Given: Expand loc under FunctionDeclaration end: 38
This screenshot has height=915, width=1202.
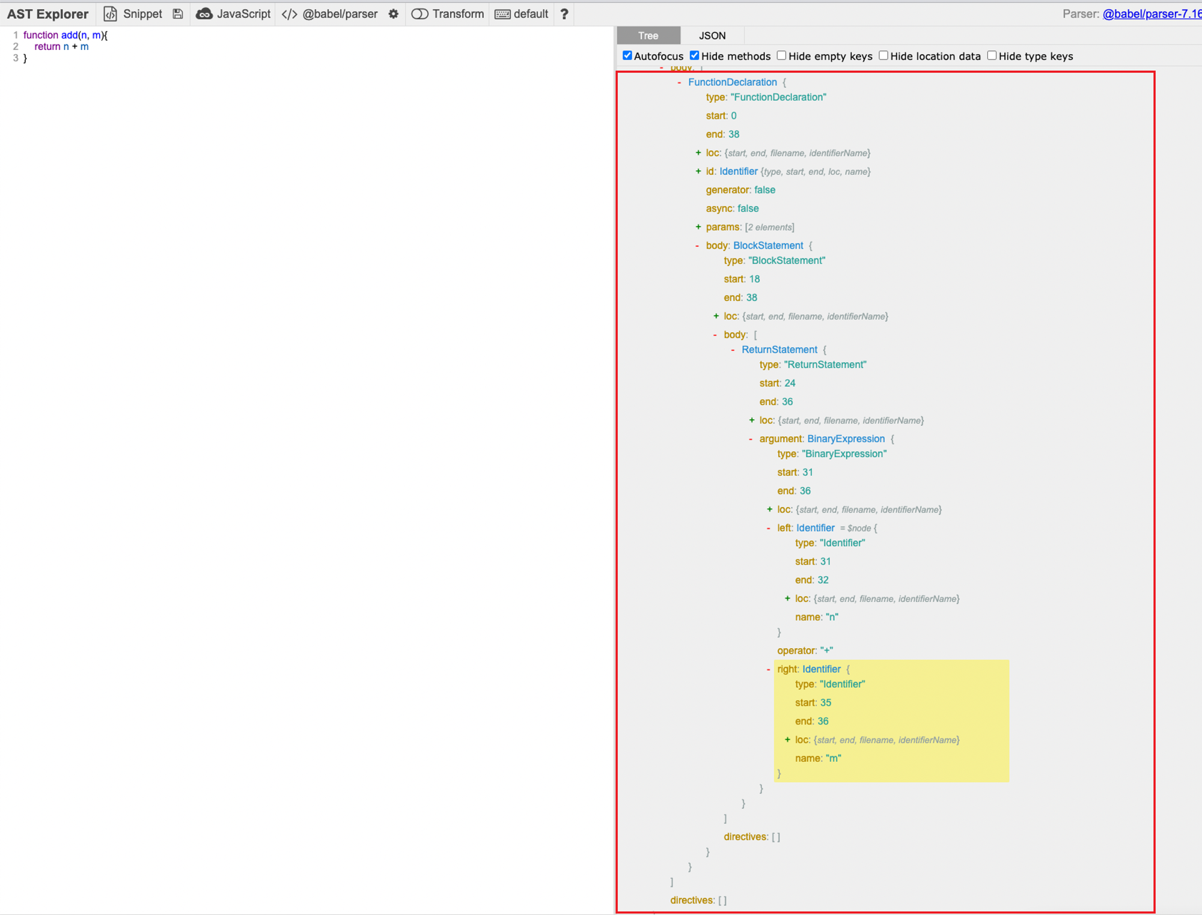Looking at the screenshot, I should click(x=698, y=153).
